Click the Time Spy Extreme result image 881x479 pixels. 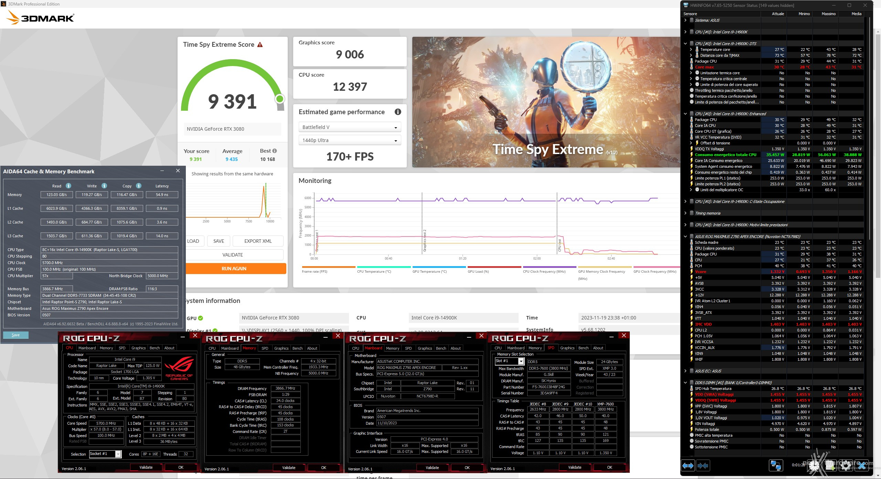(x=546, y=102)
